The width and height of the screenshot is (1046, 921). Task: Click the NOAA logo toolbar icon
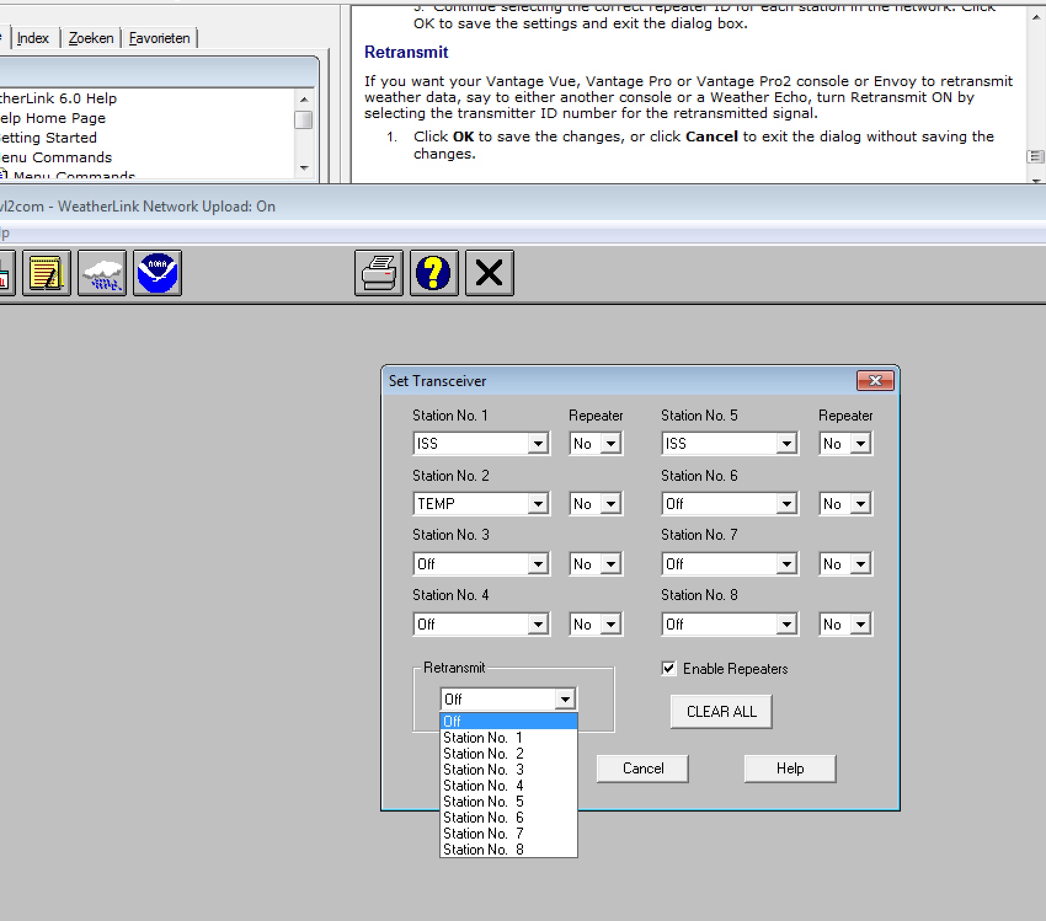click(158, 273)
